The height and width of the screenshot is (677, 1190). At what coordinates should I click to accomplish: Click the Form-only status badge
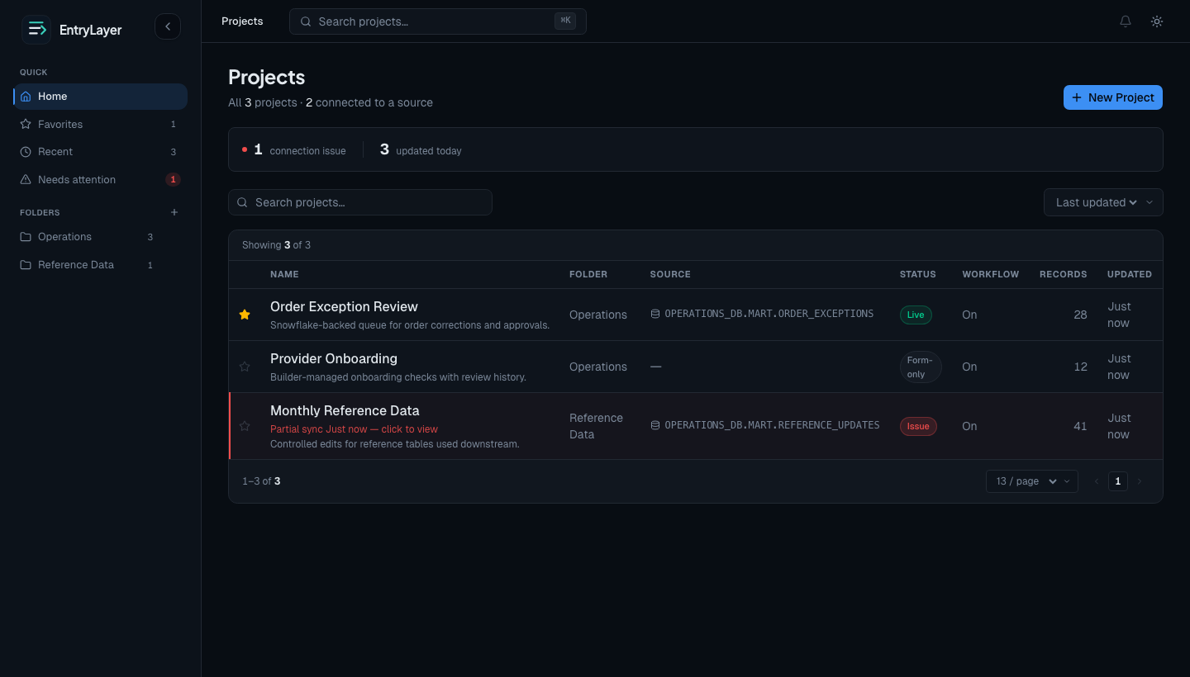point(920,367)
